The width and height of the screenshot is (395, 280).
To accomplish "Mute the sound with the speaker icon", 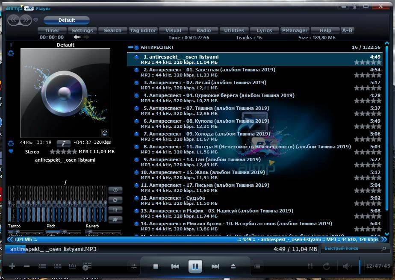I will pyautogui.click(x=347, y=266).
